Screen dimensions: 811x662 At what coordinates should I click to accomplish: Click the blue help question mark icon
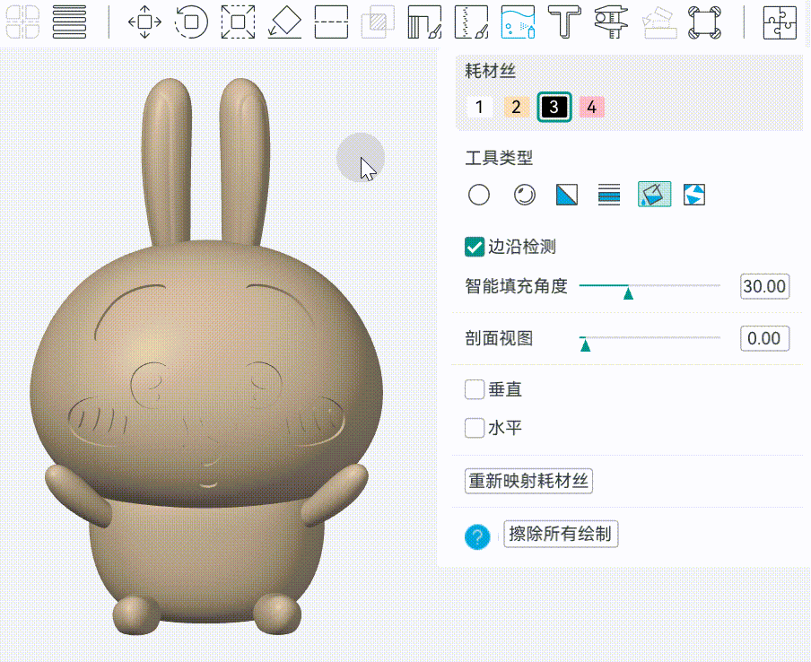point(477,536)
